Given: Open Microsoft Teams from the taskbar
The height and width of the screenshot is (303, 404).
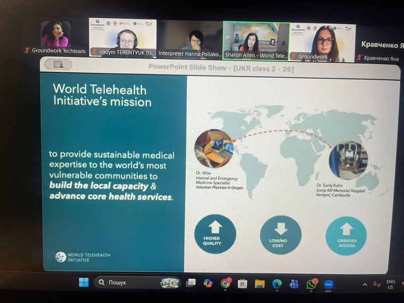Looking at the screenshot, I should click(294, 283).
